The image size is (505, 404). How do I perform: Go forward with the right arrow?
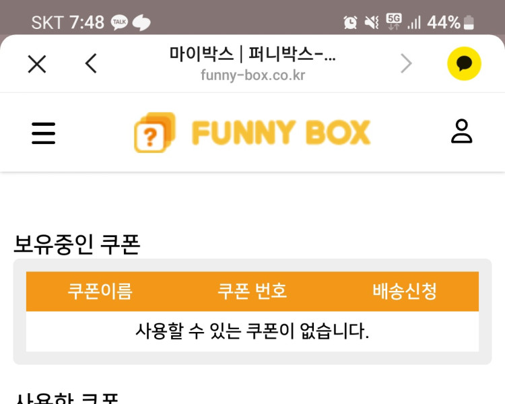406,64
